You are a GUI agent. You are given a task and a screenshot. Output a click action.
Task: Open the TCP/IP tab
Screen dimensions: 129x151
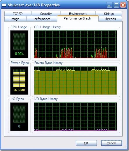[18, 14]
